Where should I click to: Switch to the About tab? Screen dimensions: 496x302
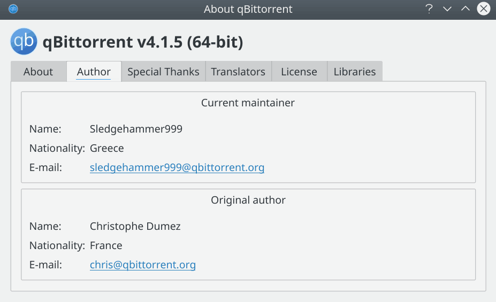click(39, 72)
